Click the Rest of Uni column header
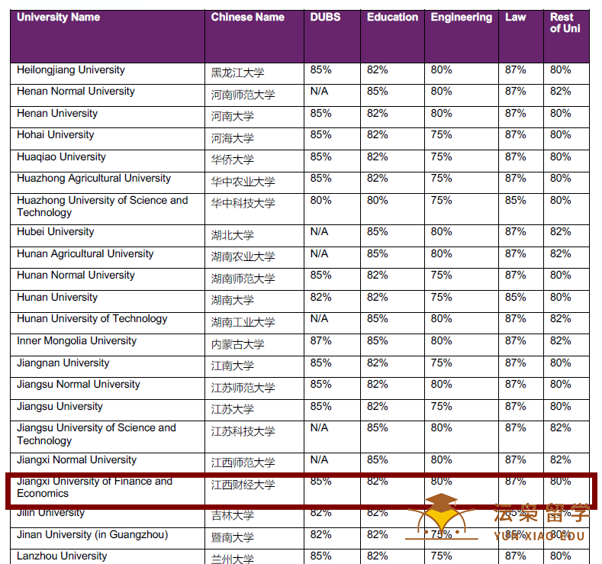Screen dimensions: 602x564 tap(565, 23)
